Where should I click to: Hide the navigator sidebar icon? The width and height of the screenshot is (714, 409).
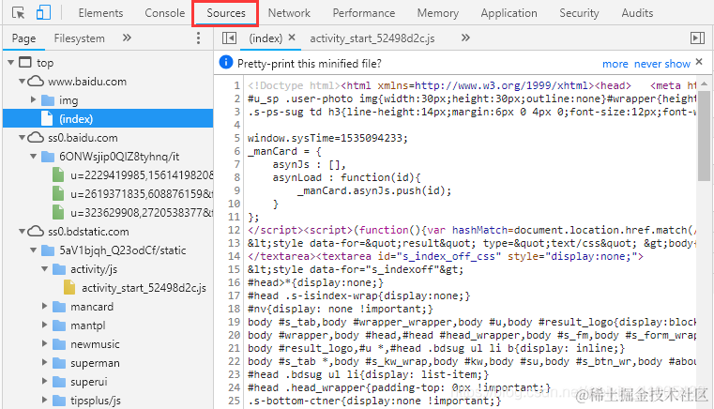click(229, 38)
